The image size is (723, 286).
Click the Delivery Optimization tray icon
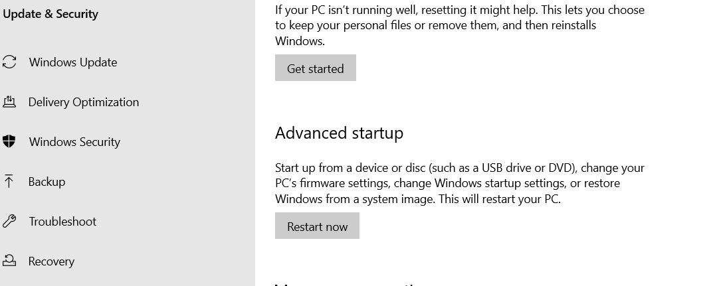[x=9, y=102]
